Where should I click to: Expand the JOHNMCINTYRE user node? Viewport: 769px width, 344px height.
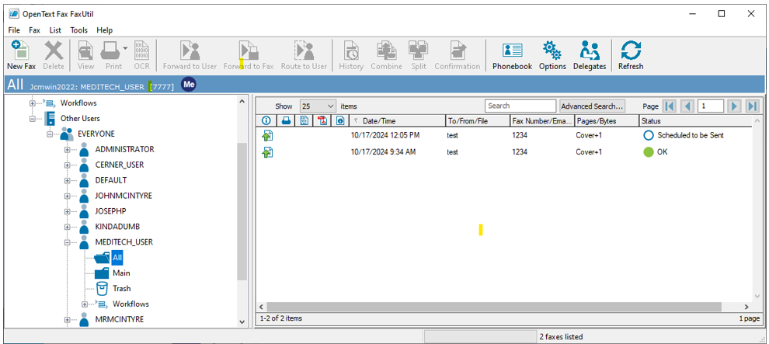pyautogui.click(x=67, y=196)
